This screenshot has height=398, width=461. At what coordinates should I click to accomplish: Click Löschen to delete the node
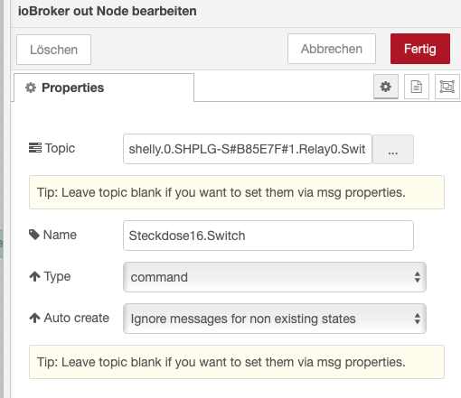(x=53, y=50)
